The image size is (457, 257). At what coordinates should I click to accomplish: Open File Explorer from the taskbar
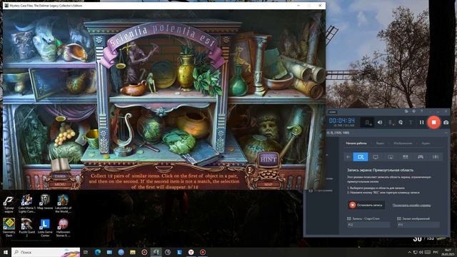pyautogui.click(x=133, y=252)
